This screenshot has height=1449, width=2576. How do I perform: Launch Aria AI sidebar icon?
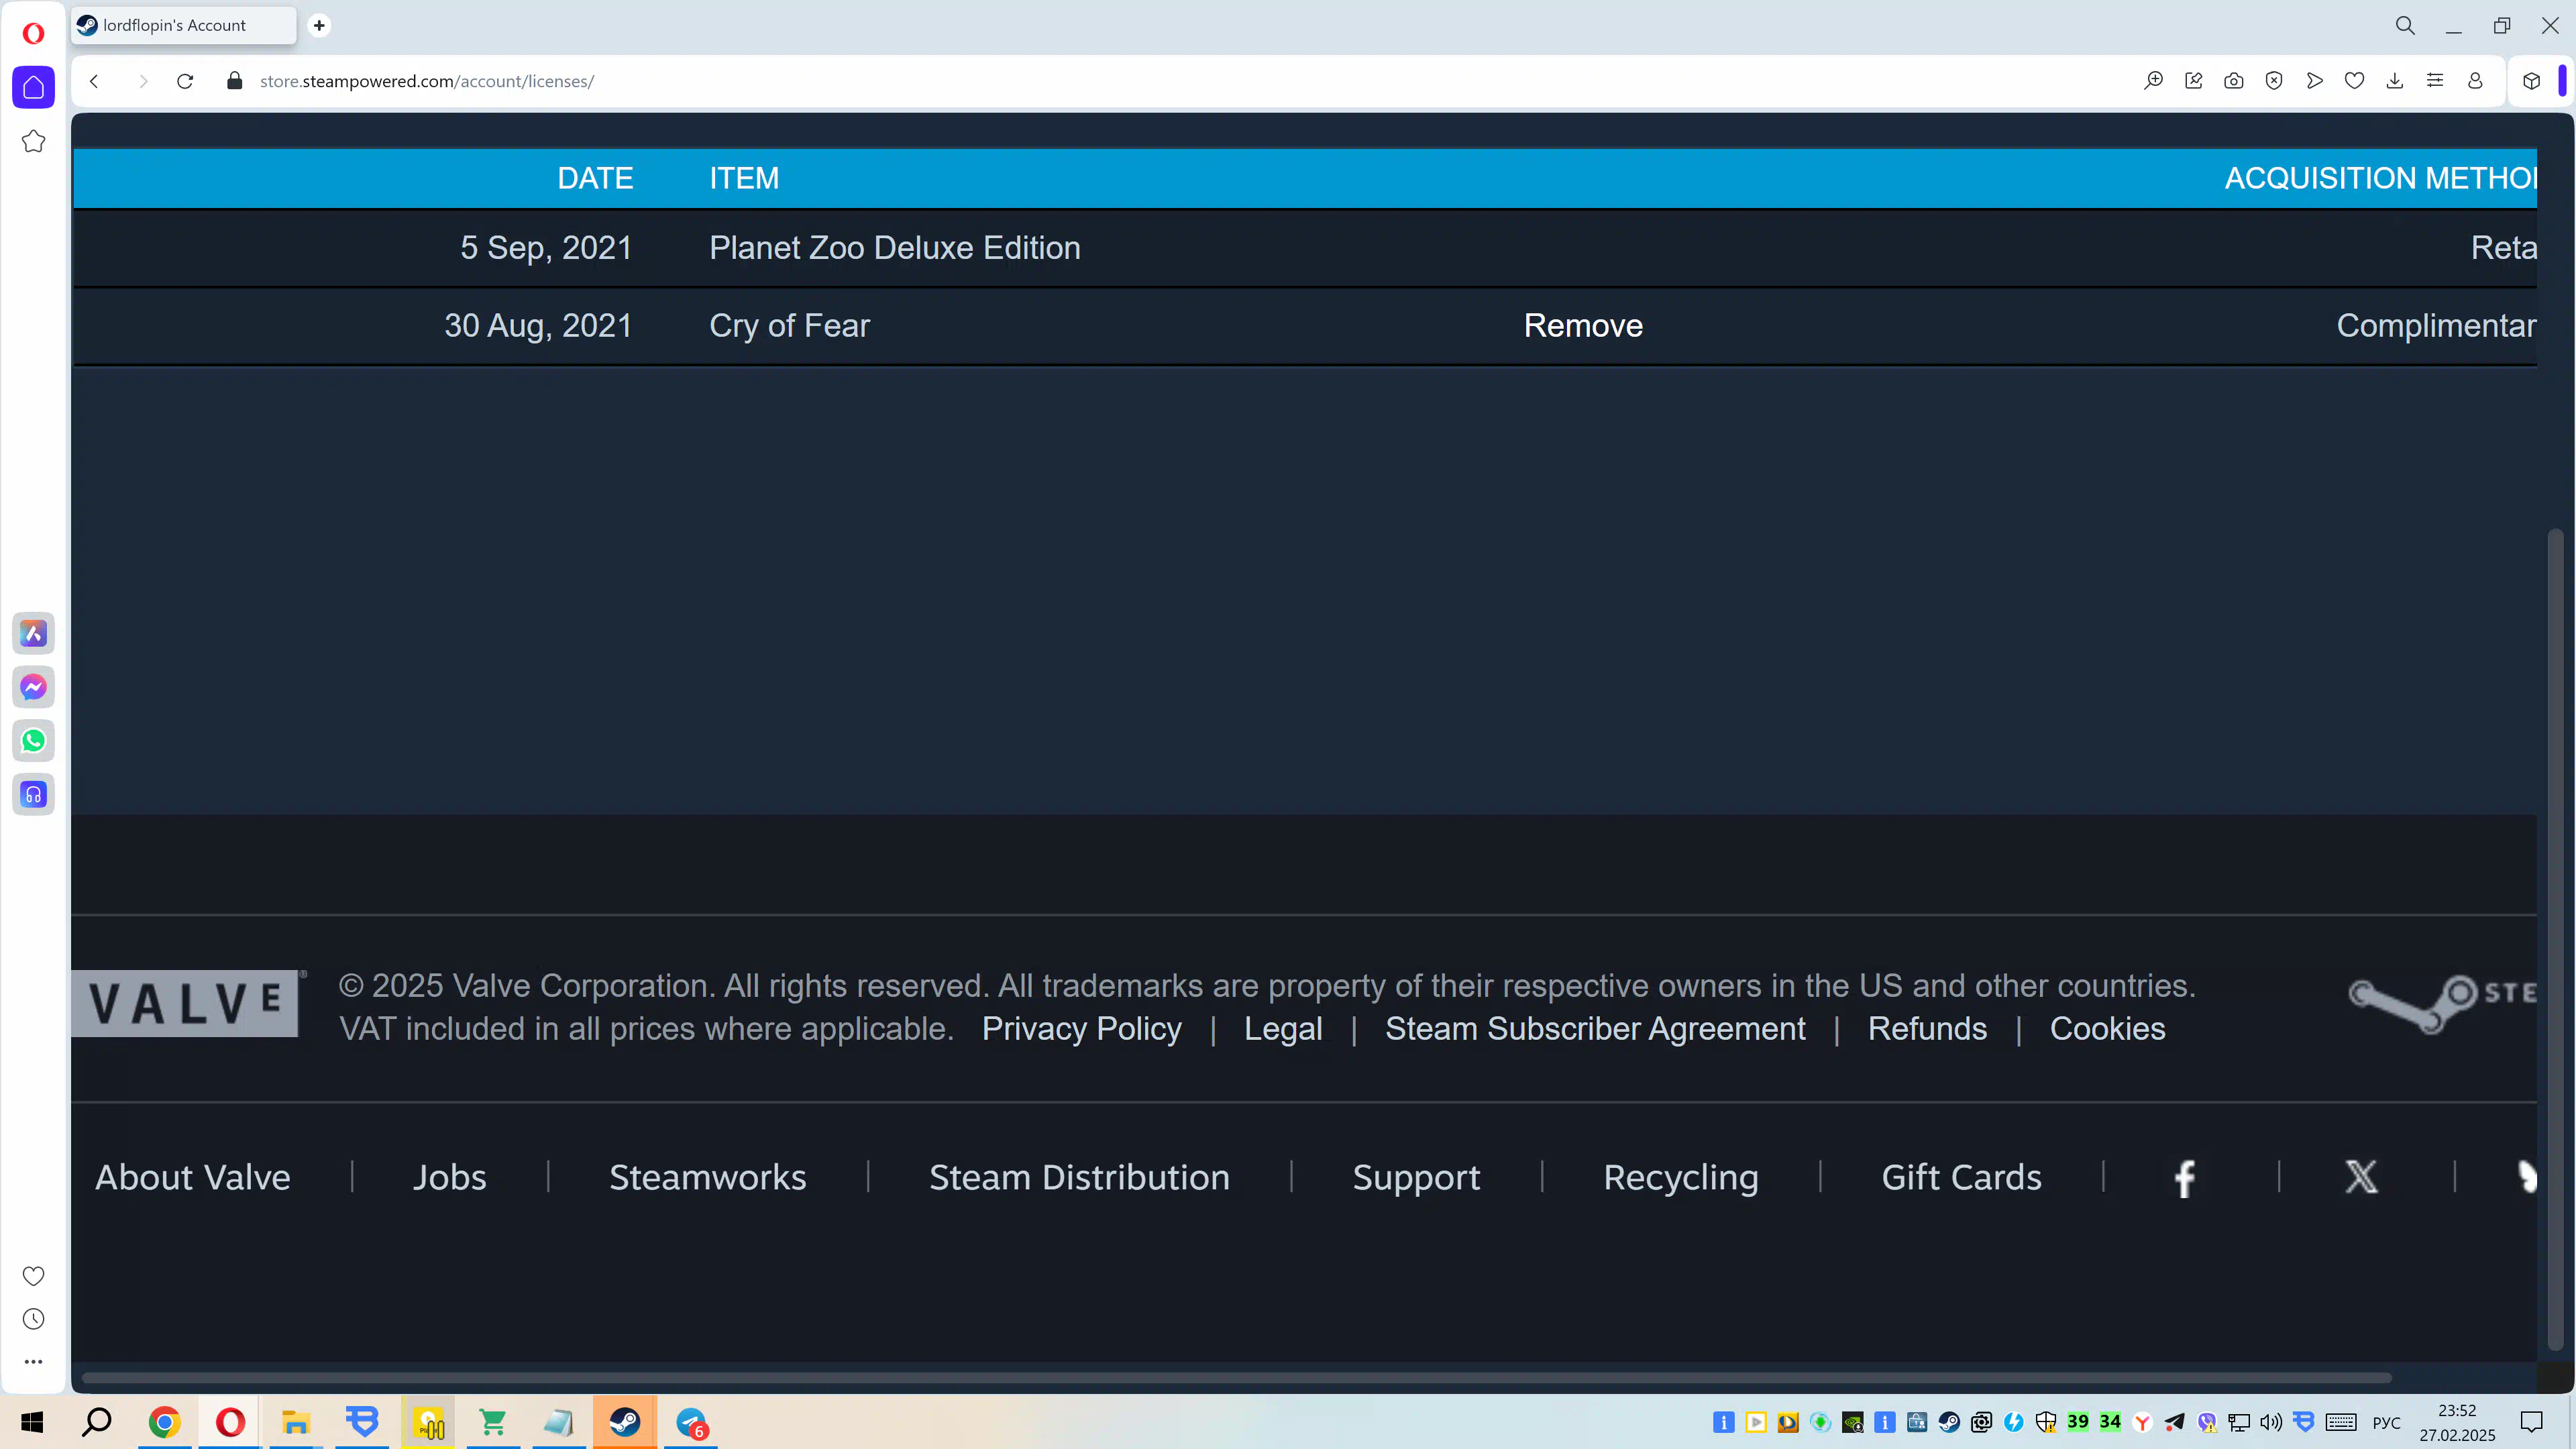pyautogui.click(x=33, y=633)
